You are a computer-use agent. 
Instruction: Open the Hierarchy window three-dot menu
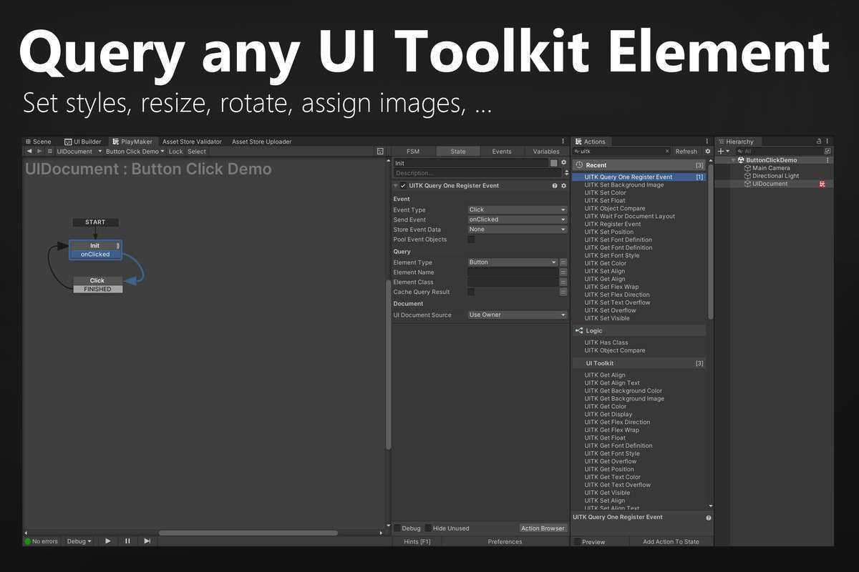click(x=828, y=142)
